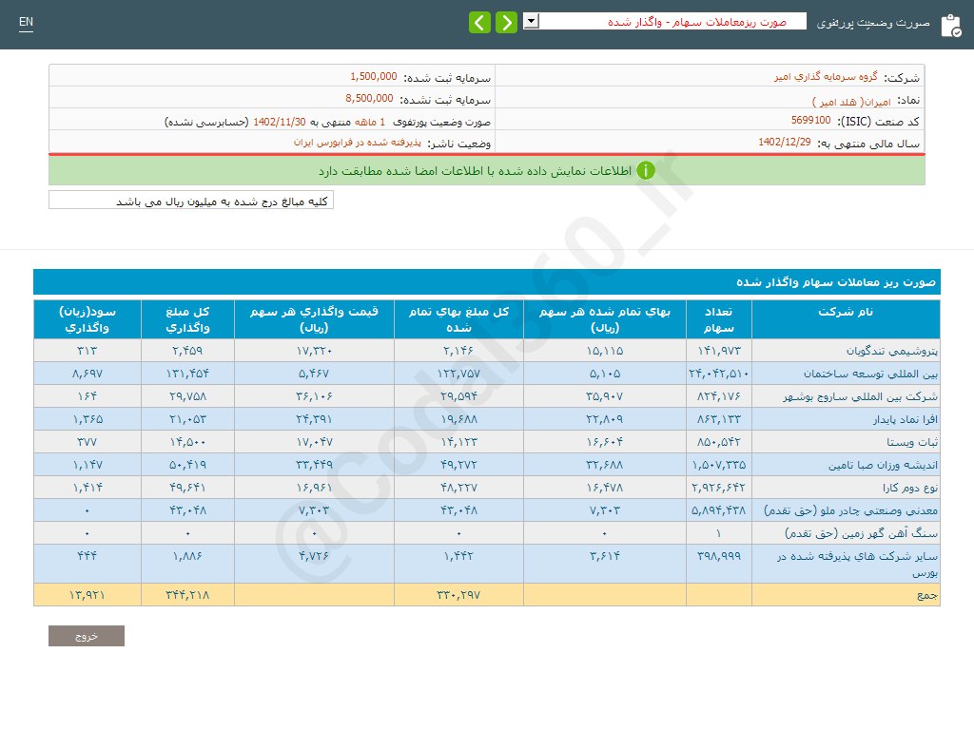
Task: Click the green left-arrow navigation button
Action: point(480,22)
